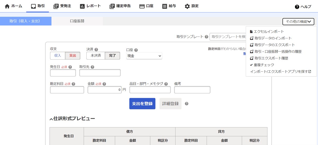
Task: Click the help icon beside 発生日
Action: (x=70, y=67)
